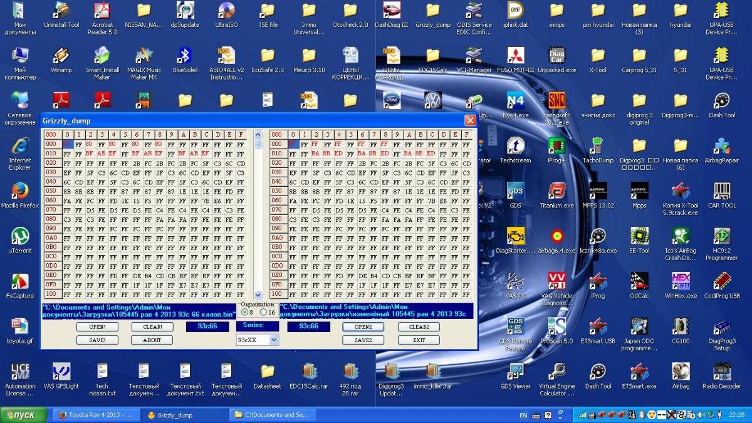752x423 pixels.
Task: Switch to Grizzly_dump taskbar button
Action: click(x=185, y=415)
